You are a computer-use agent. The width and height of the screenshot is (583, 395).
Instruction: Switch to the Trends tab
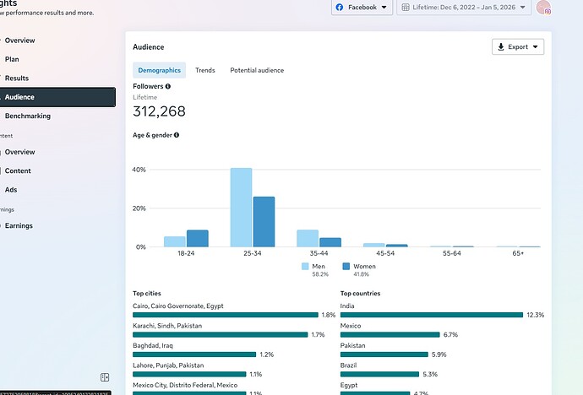(205, 70)
